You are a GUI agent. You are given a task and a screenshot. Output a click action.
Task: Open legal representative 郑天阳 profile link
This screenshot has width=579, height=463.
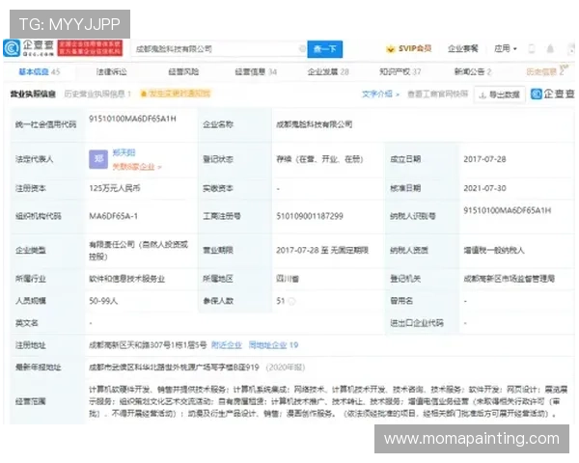point(124,152)
